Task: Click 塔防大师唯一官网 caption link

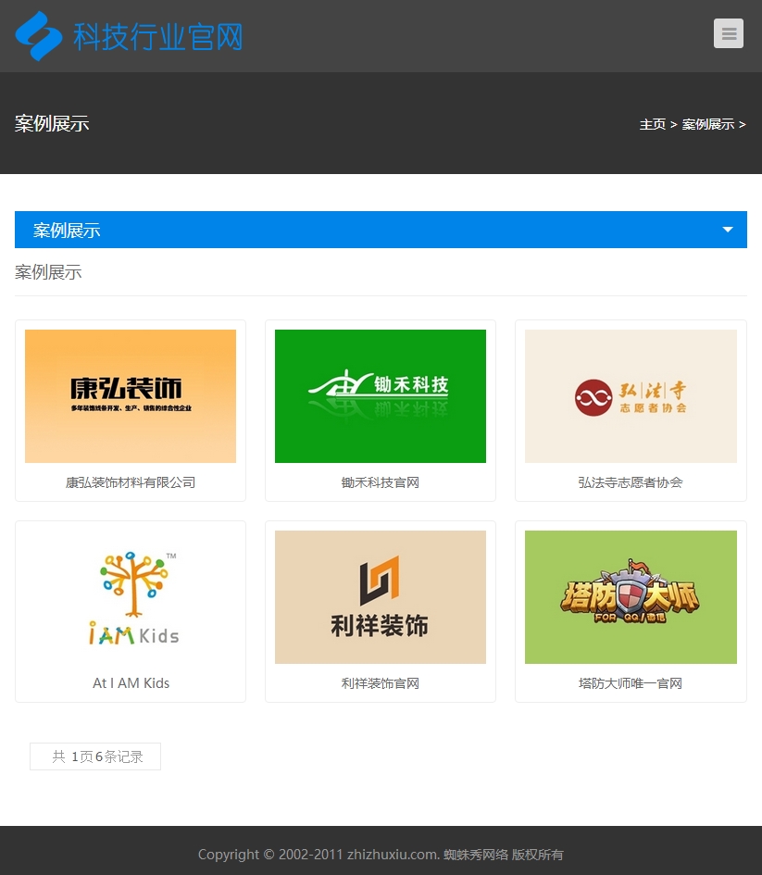Action: pos(631,683)
